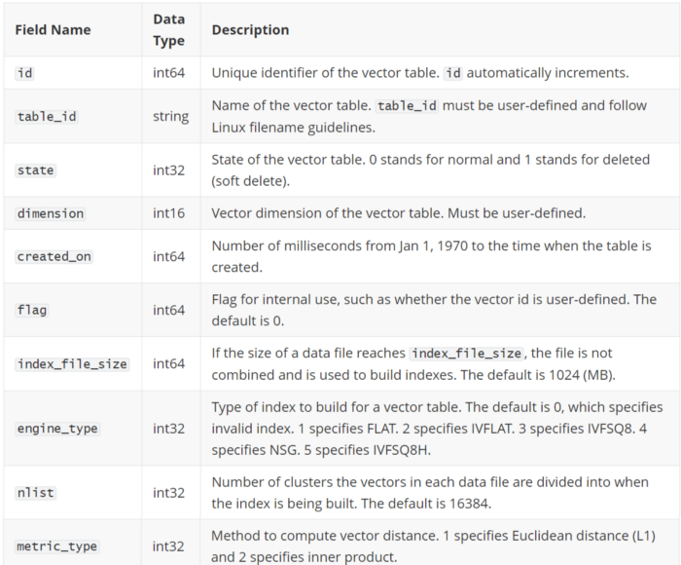Image resolution: width=681 pixels, height=565 pixels.
Task: Click the Data Type column header
Action: 169,30
